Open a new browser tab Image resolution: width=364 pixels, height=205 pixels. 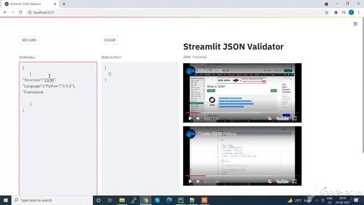coord(64,4)
